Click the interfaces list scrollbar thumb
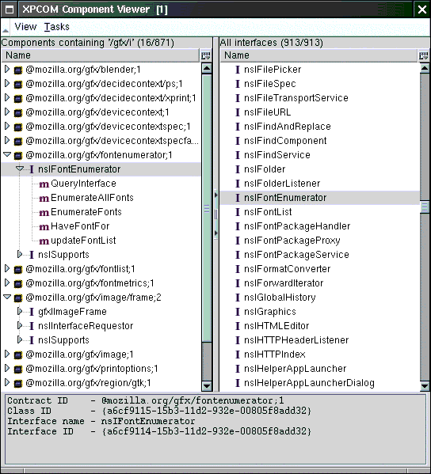 [425, 207]
